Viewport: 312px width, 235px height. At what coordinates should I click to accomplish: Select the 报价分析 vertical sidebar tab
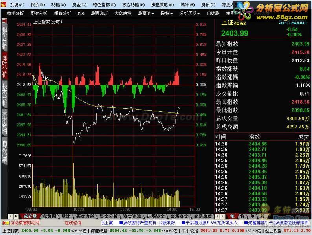(x=5, y=38)
